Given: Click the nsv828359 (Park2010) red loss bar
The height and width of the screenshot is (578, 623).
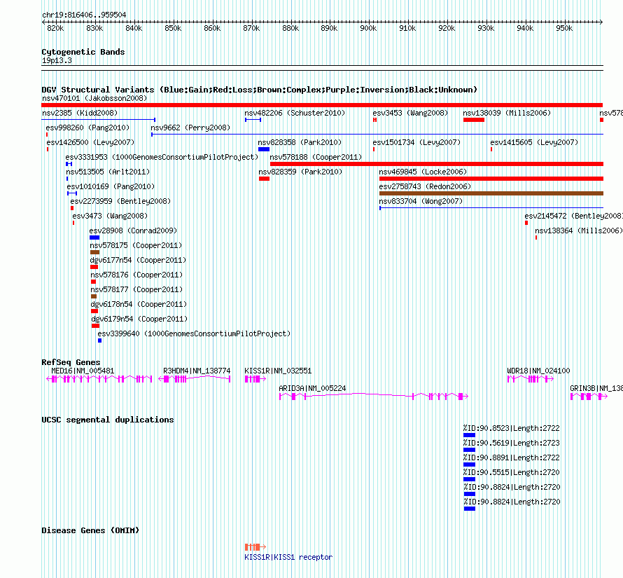Looking at the screenshot, I should pyautogui.click(x=264, y=179).
